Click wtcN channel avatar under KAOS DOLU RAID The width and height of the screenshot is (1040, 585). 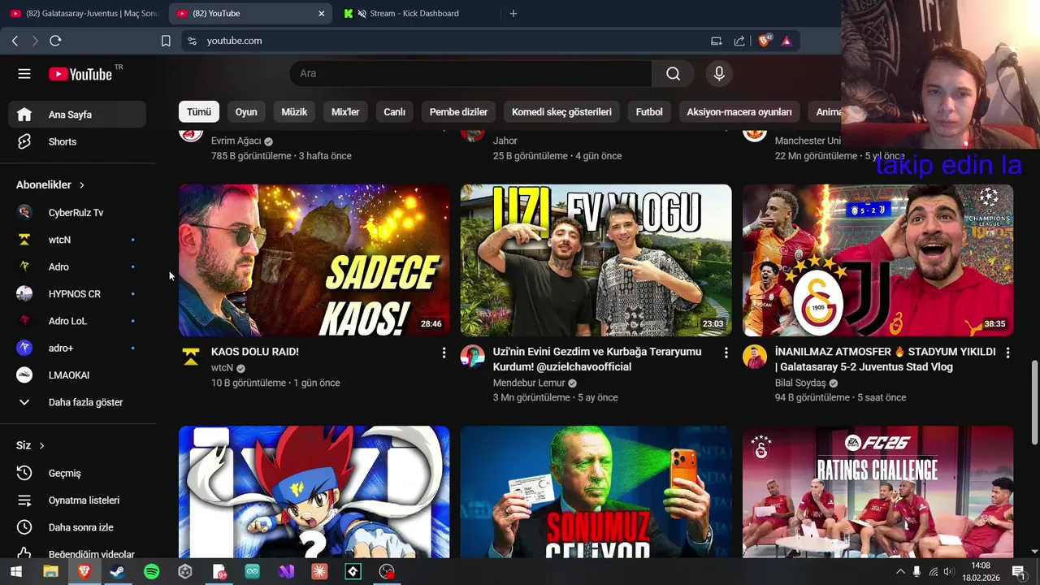[x=191, y=356]
